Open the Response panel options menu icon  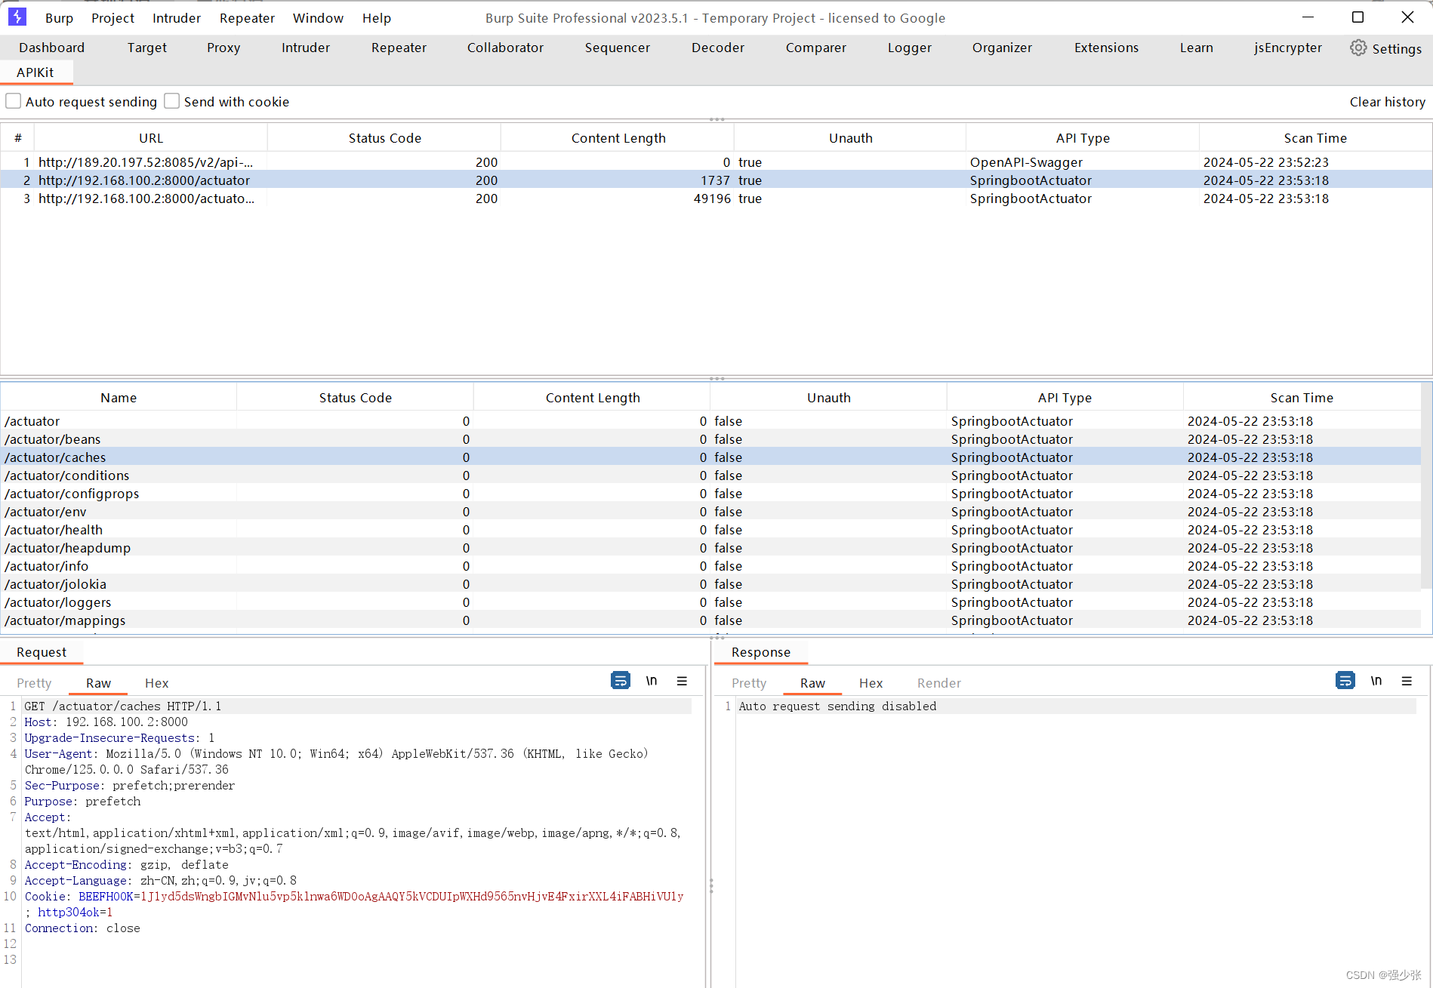pyautogui.click(x=1407, y=681)
